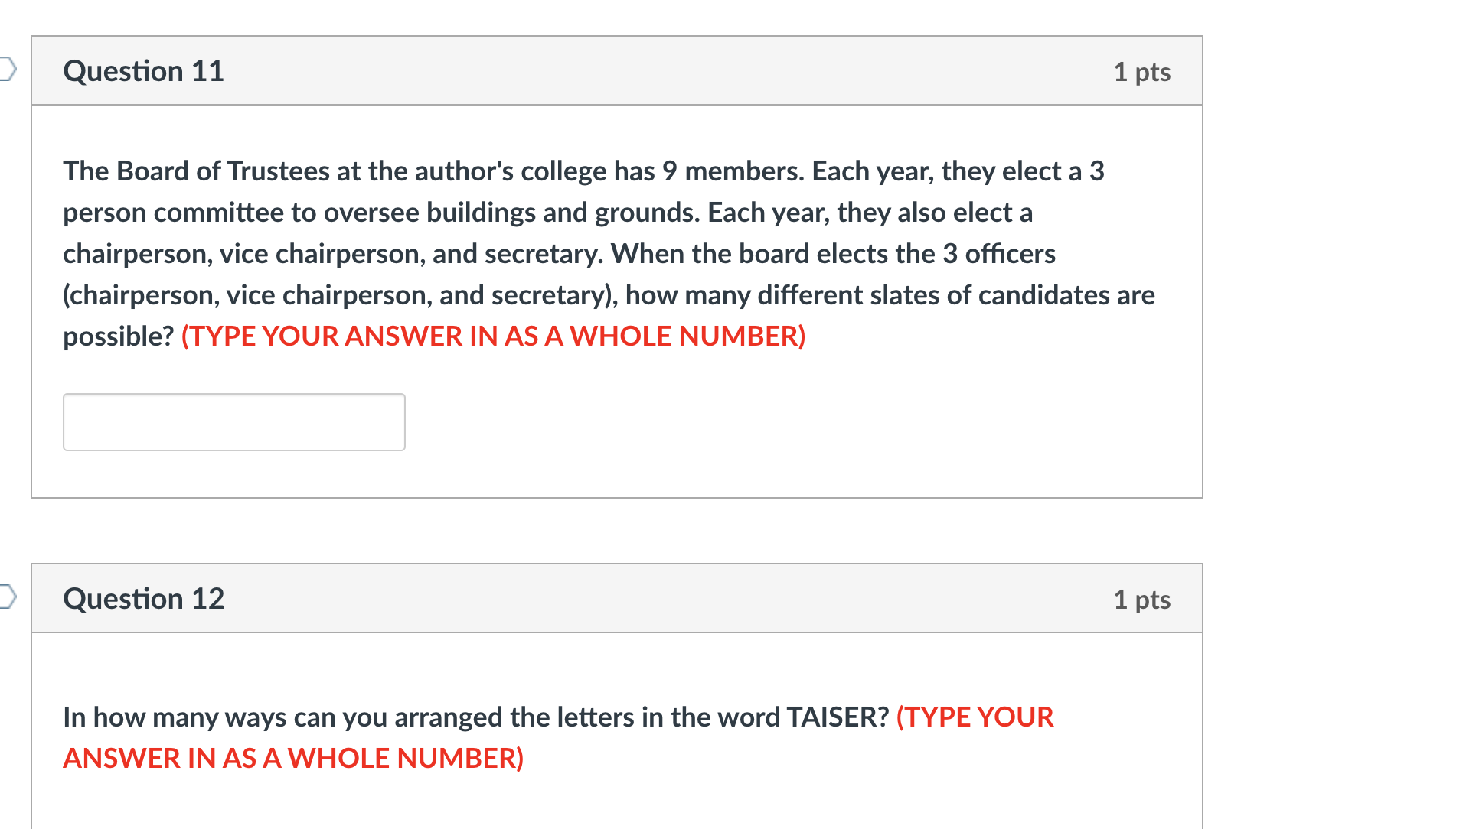Flag Question 12 for review

click(8, 597)
